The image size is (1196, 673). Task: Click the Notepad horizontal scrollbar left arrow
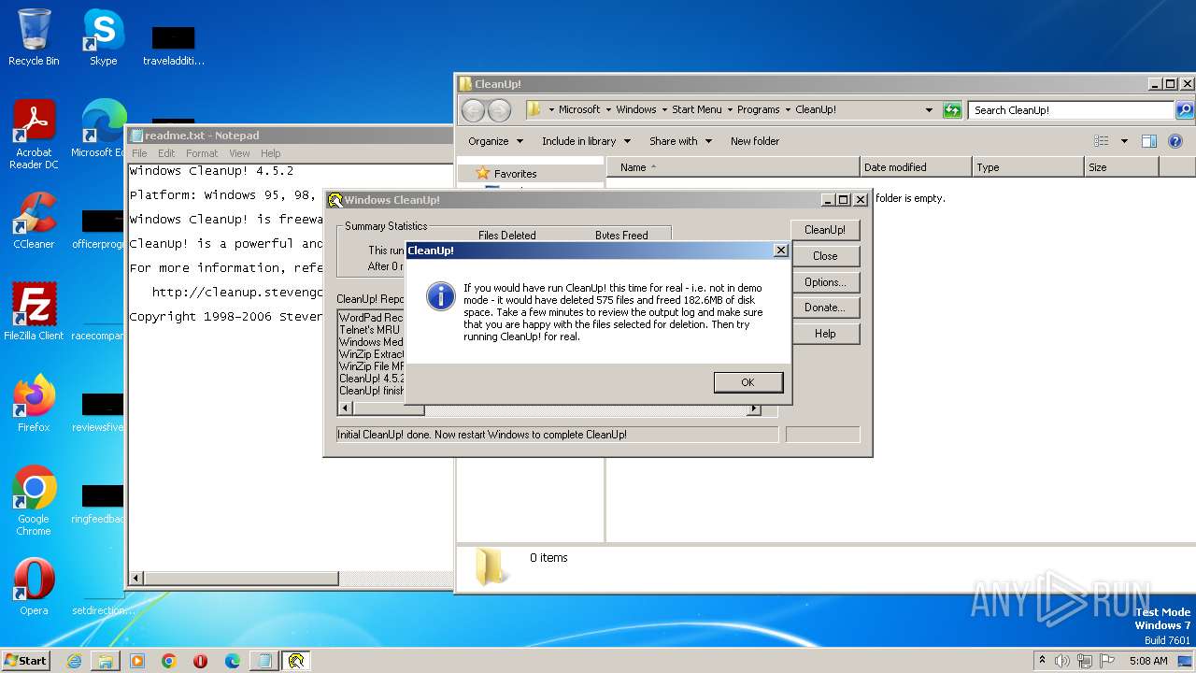click(x=137, y=579)
